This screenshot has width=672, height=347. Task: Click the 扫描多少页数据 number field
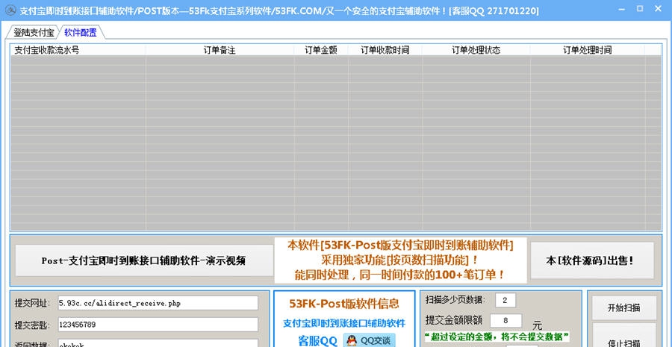point(505,300)
